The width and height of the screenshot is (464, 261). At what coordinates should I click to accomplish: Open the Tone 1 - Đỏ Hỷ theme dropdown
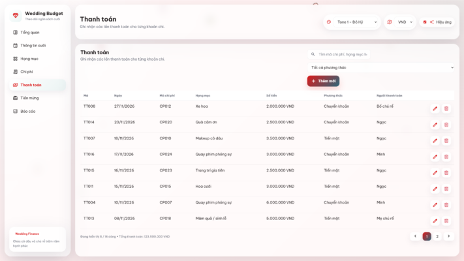356,22
